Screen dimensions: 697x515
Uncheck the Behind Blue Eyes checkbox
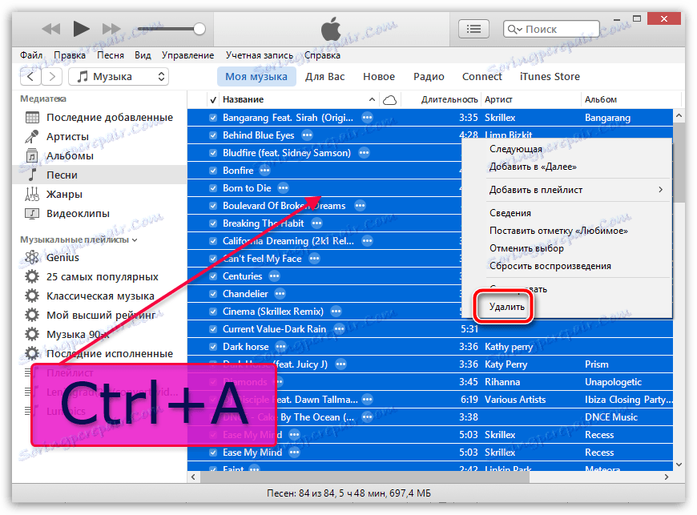pyautogui.click(x=213, y=135)
